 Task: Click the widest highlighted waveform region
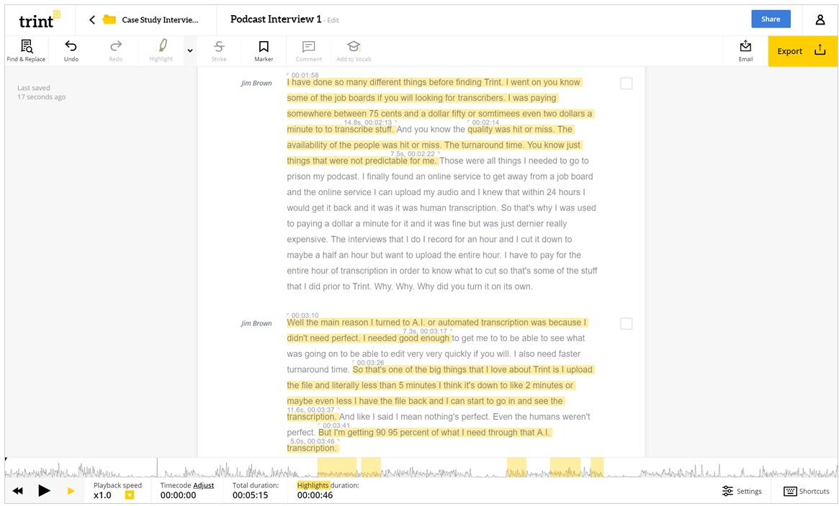click(x=336, y=467)
